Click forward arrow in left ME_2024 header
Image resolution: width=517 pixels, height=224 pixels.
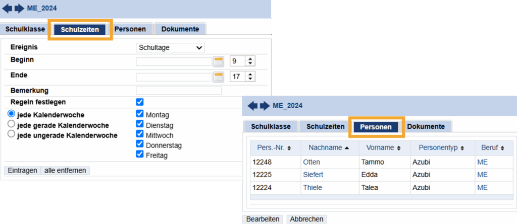(19, 9)
